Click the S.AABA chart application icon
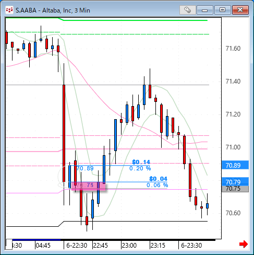 (x=9, y=10)
